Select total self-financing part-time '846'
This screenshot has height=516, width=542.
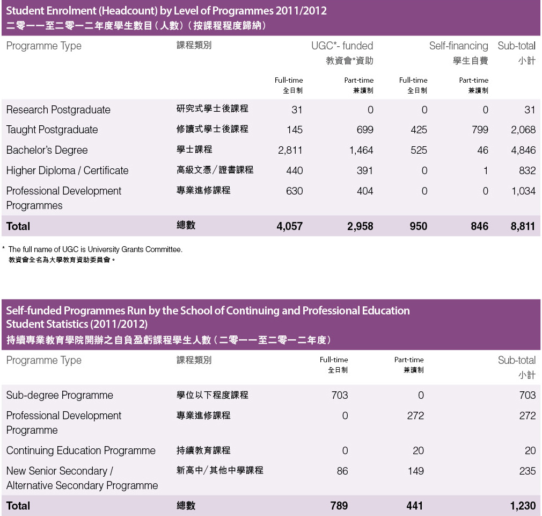(480, 226)
